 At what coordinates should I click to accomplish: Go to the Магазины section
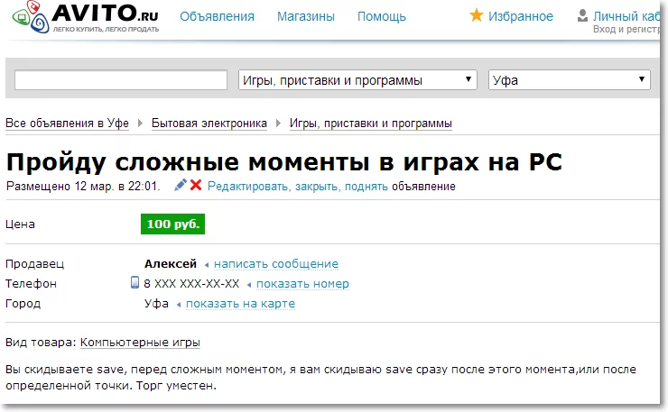[306, 16]
